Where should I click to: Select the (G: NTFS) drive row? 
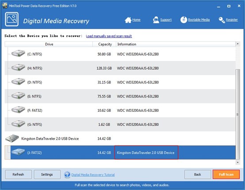[x=120, y=124]
